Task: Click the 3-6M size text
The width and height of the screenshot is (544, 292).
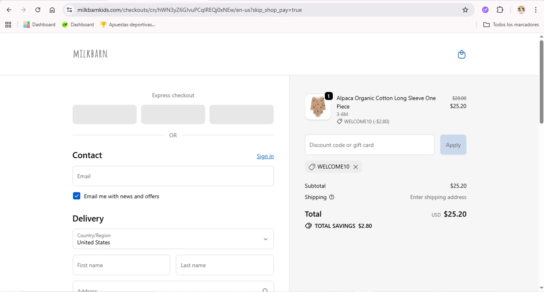Action: click(x=342, y=114)
